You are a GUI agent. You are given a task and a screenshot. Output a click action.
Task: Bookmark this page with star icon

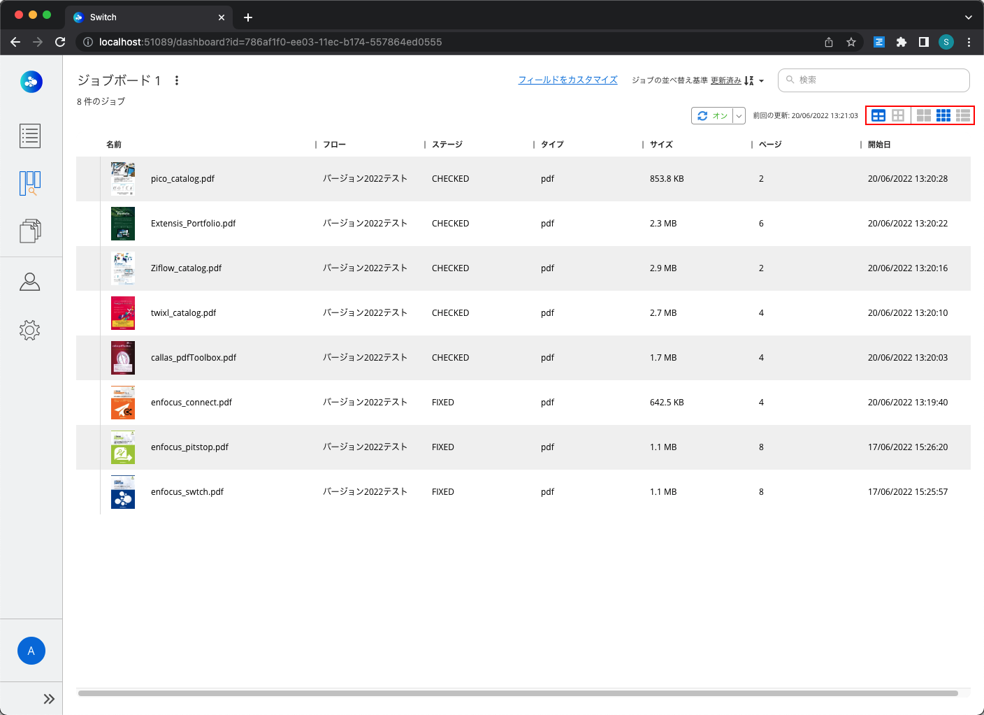[851, 42]
